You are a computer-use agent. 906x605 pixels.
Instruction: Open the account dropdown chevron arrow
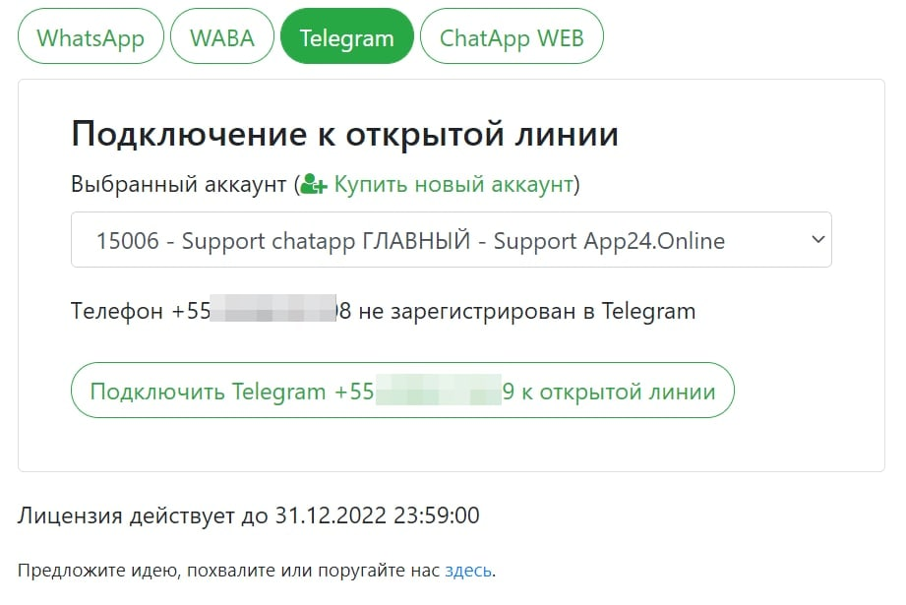coord(817,239)
